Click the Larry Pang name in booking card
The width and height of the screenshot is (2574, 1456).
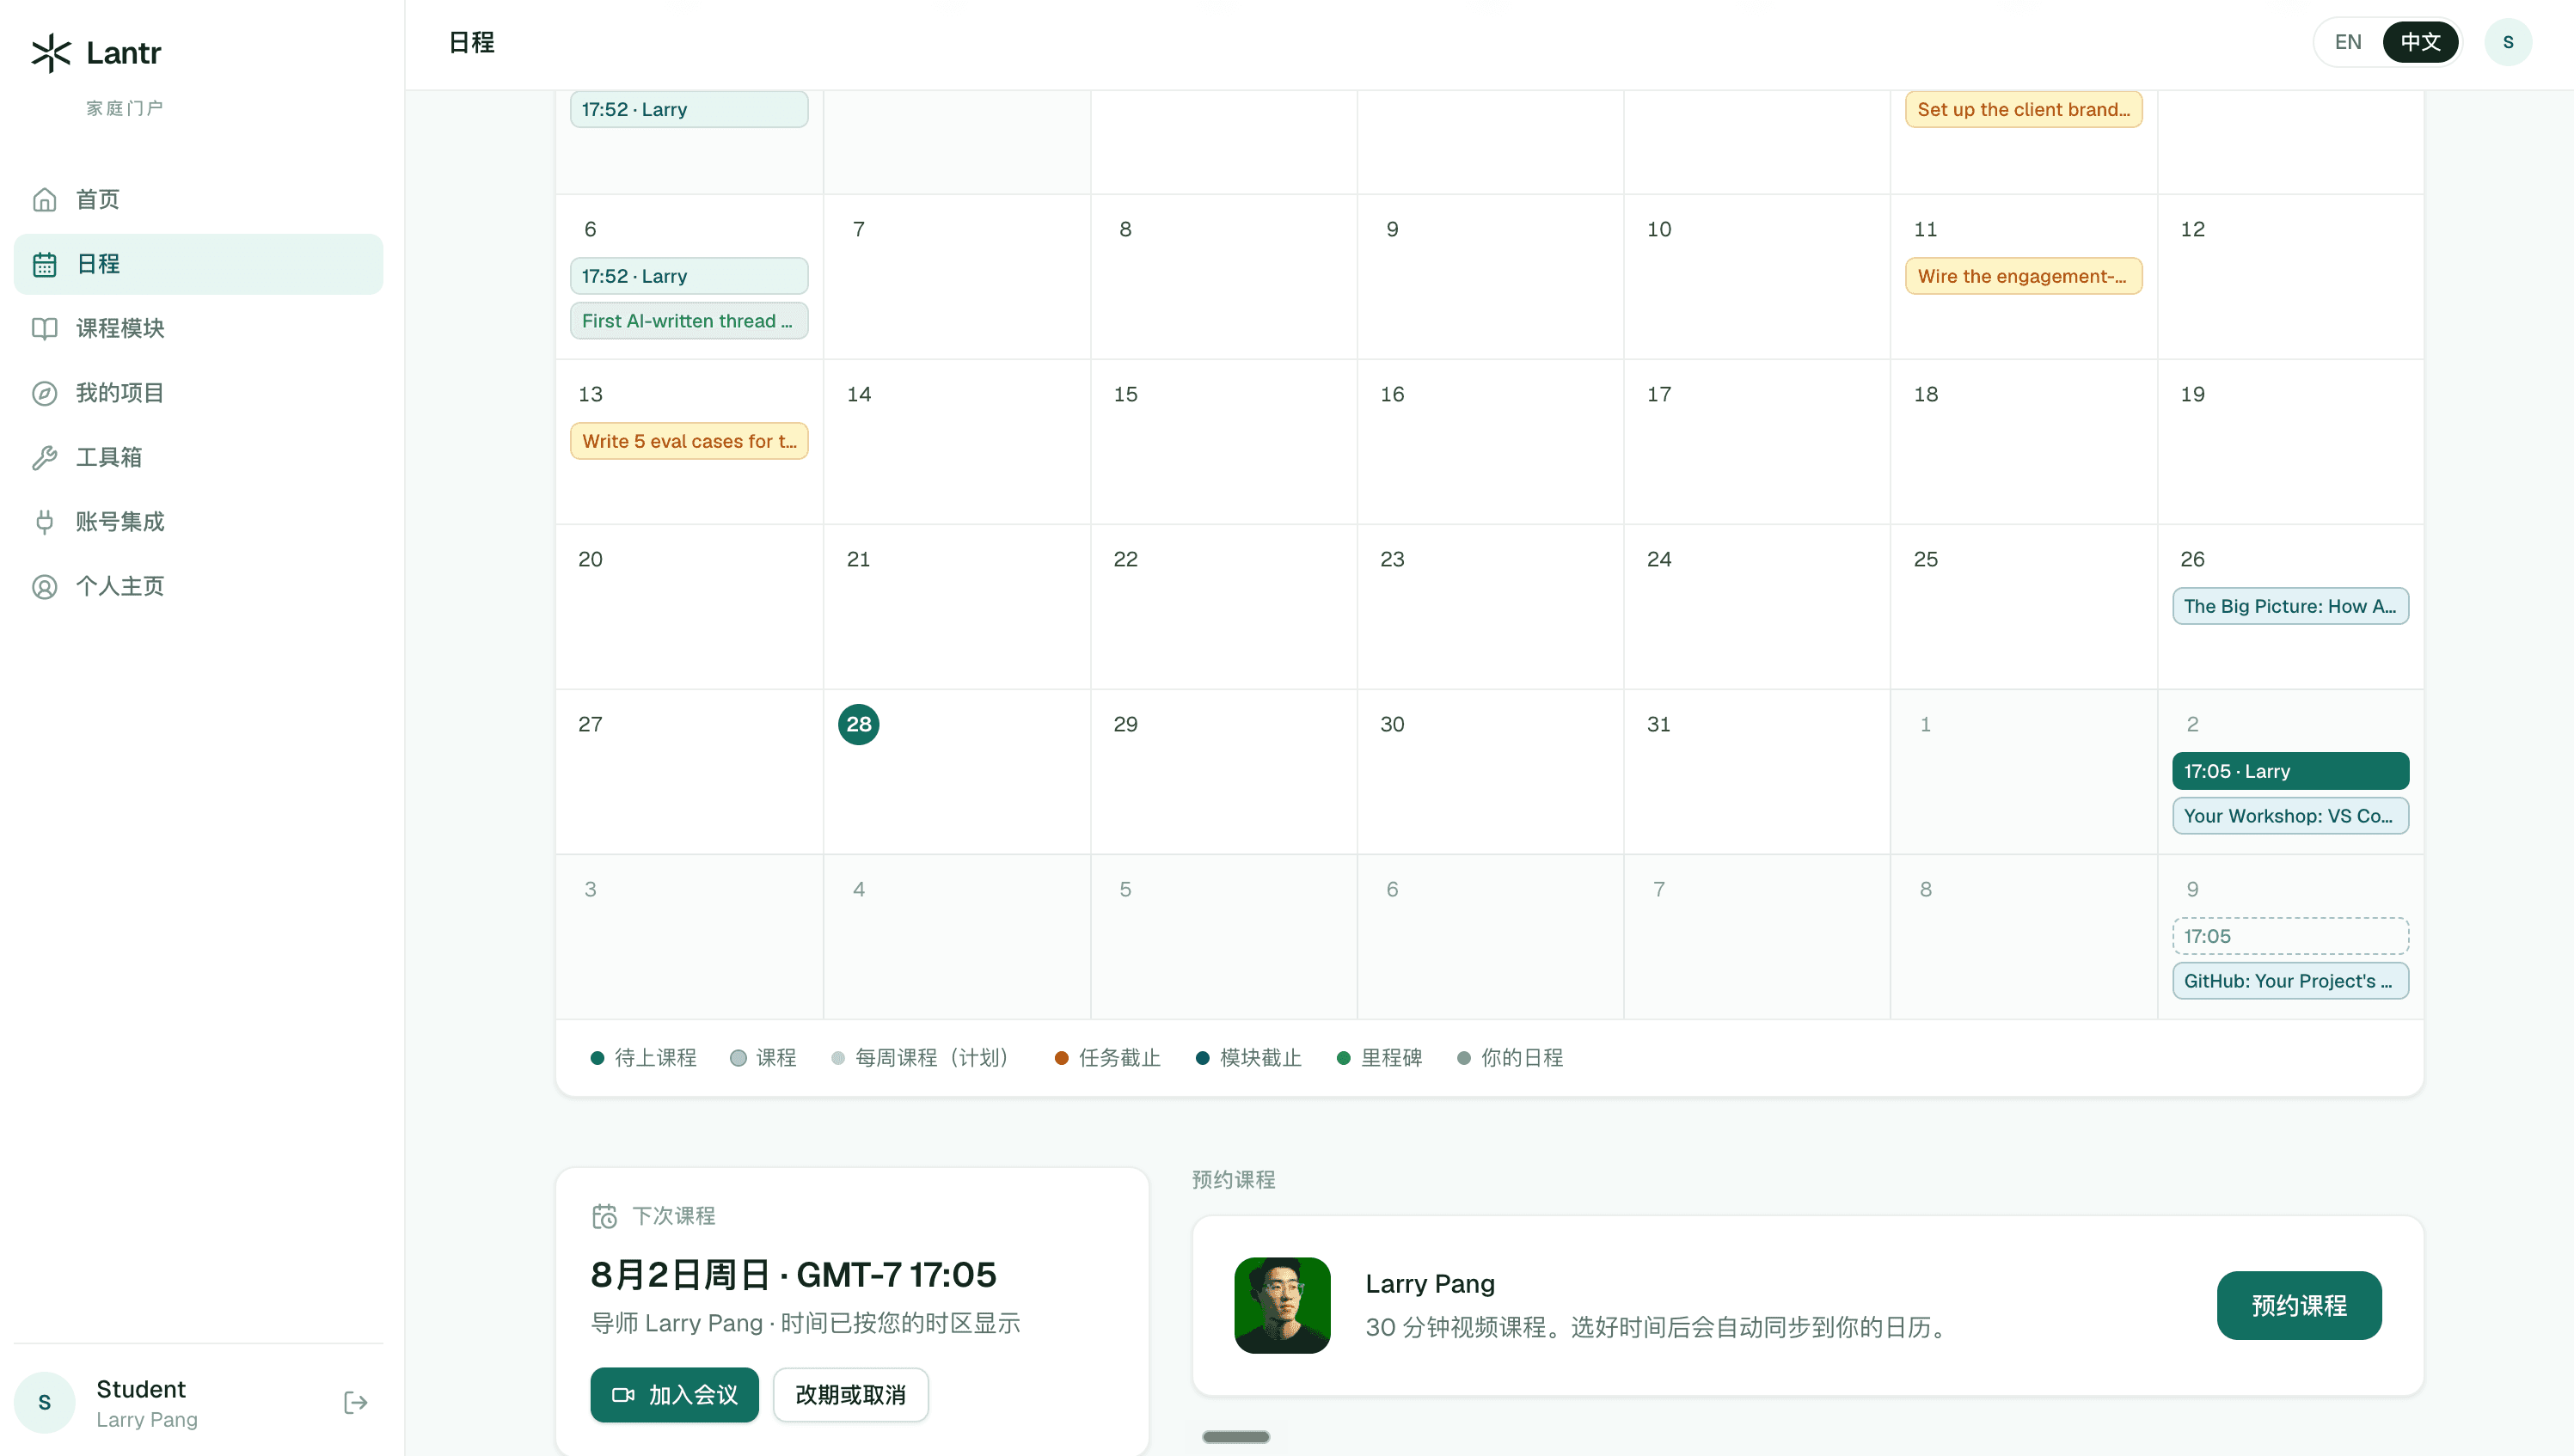(x=1429, y=1284)
